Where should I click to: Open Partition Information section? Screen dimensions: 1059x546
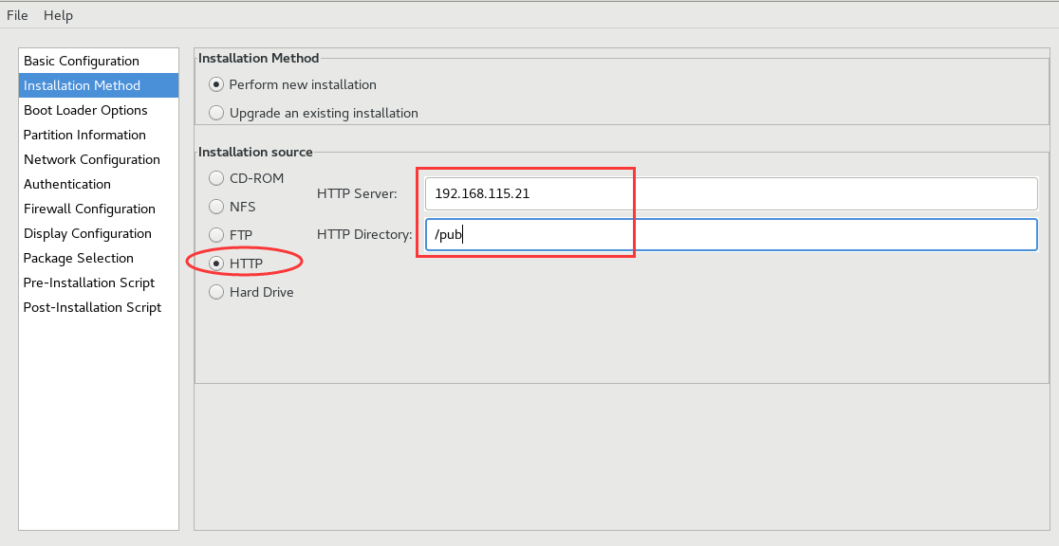99,135
